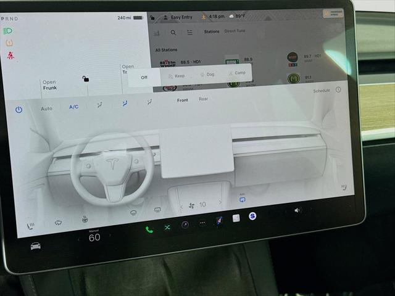The width and height of the screenshot is (395, 296).
Task: Open climate Schedule
Action: tap(322, 91)
